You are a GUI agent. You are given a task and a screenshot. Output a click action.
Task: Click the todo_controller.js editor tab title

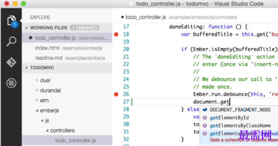146,17
